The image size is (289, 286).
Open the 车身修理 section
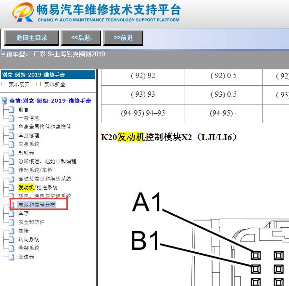click(x=28, y=135)
